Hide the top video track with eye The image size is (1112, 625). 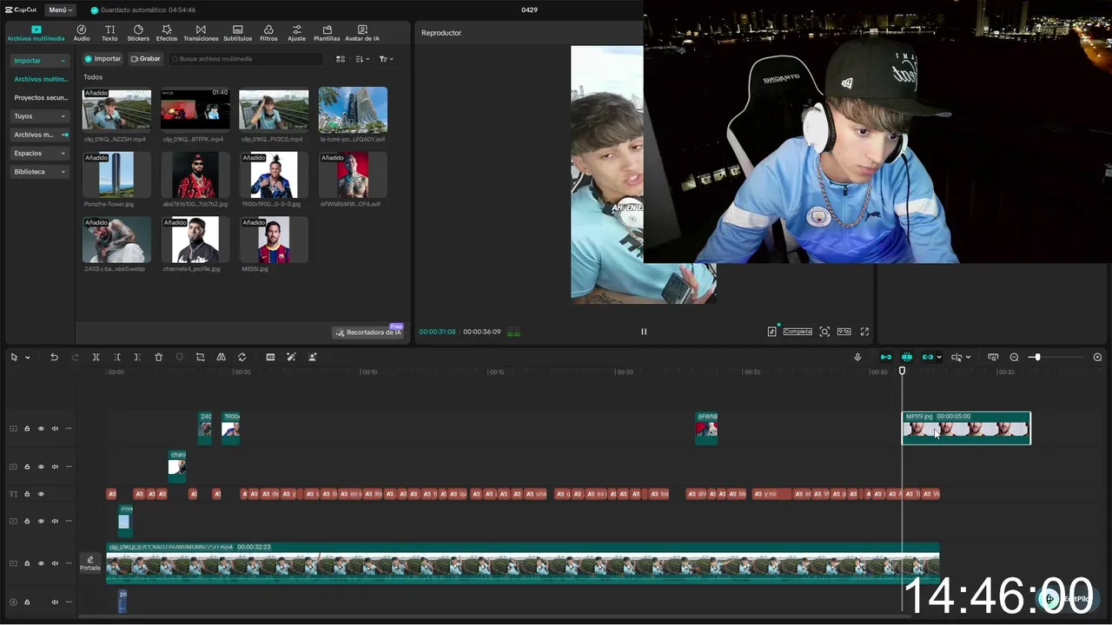point(41,429)
